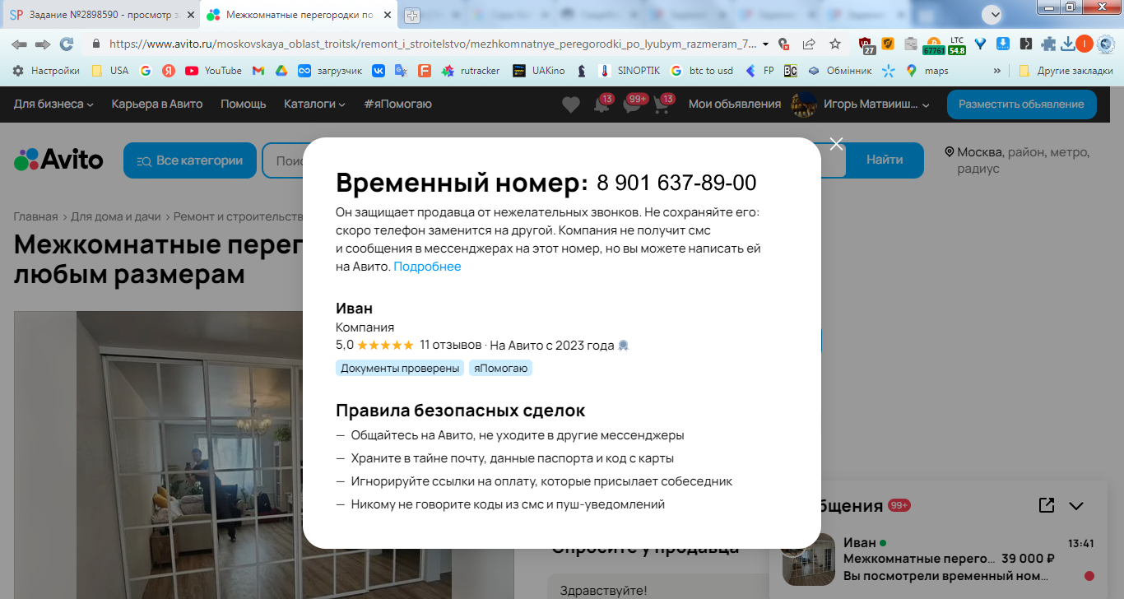Select the Межкомнатные перегородки tab
Image resolution: width=1124 pixels, height=599 pixels.
click(300, 15)
